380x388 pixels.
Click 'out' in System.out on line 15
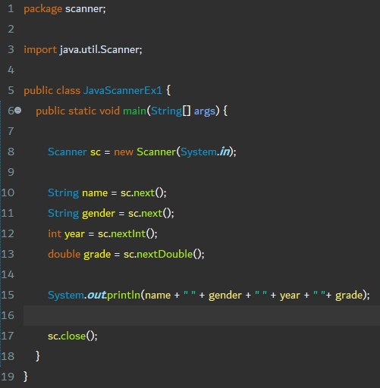click(x=96, y=295)
